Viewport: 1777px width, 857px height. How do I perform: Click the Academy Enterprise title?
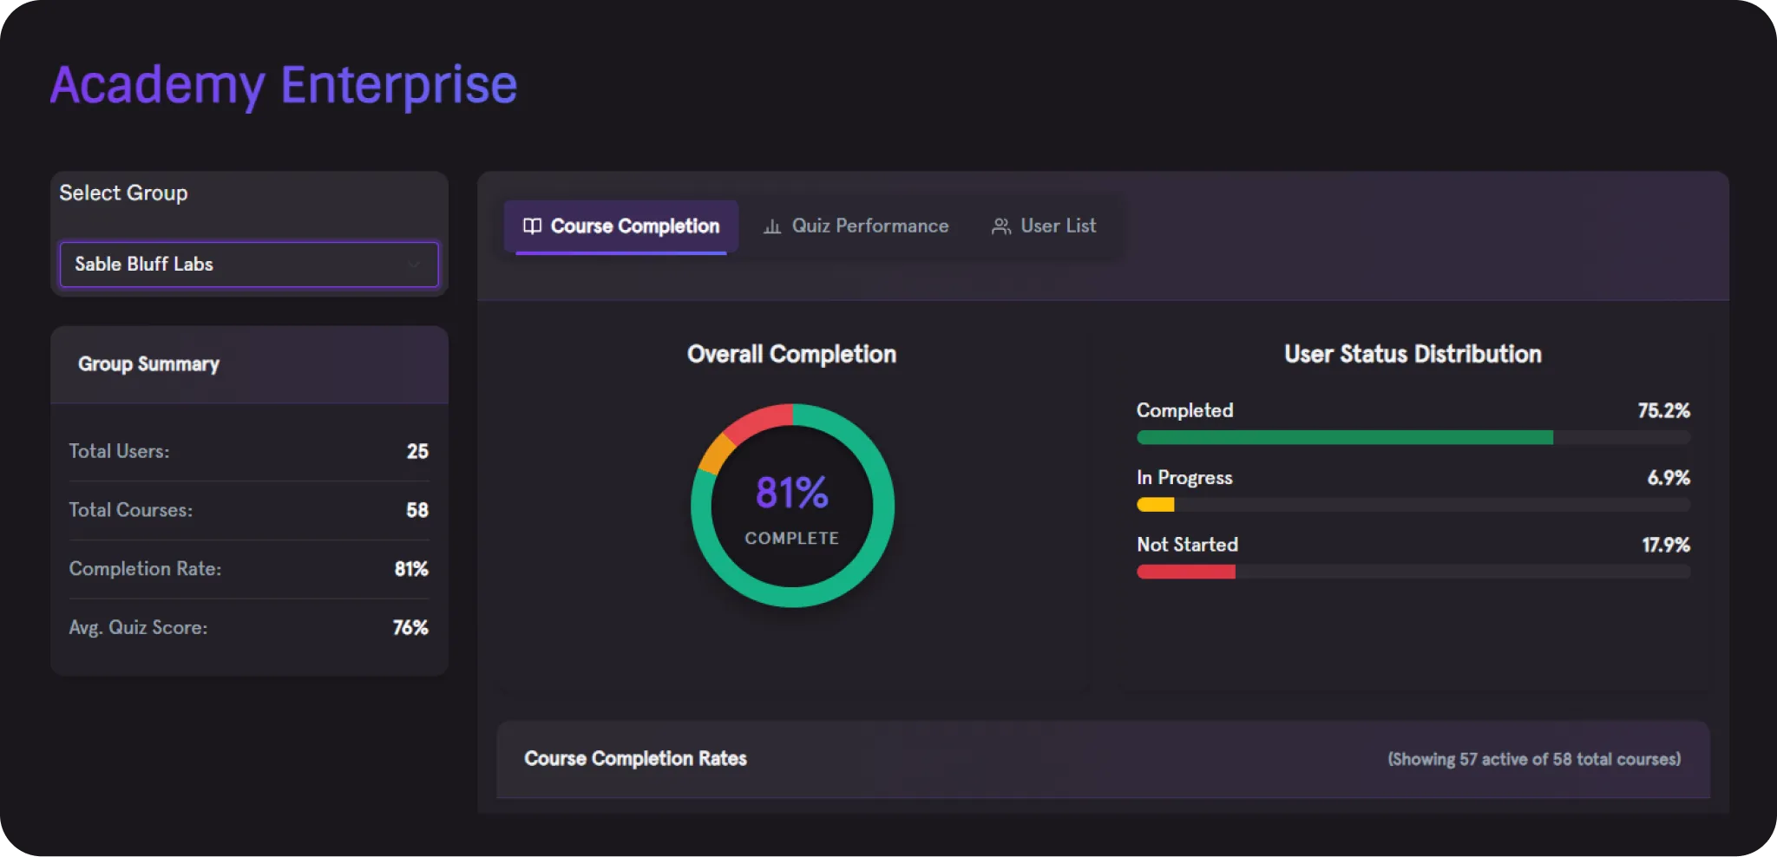pyautogui.click(x=283, y=85)
